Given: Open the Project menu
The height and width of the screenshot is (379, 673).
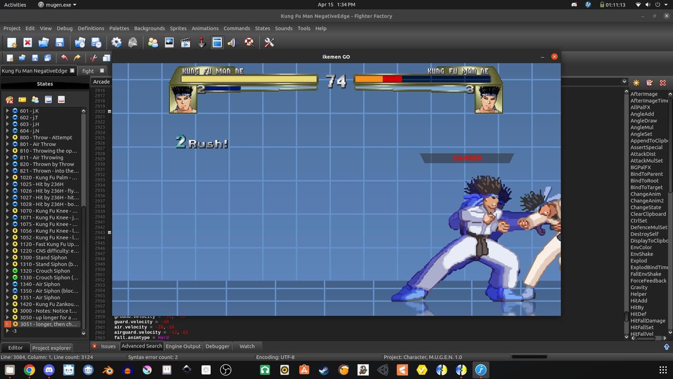Looking at the screenshot, I should click(12, 28).
